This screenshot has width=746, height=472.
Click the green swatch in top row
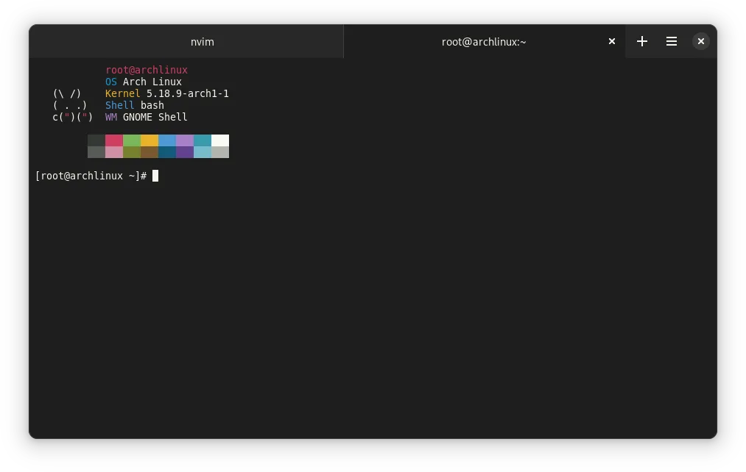[x=132, y=140]
